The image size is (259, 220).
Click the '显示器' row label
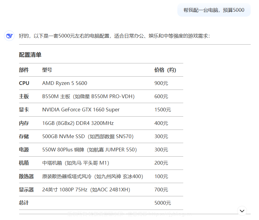pos(26,190)
